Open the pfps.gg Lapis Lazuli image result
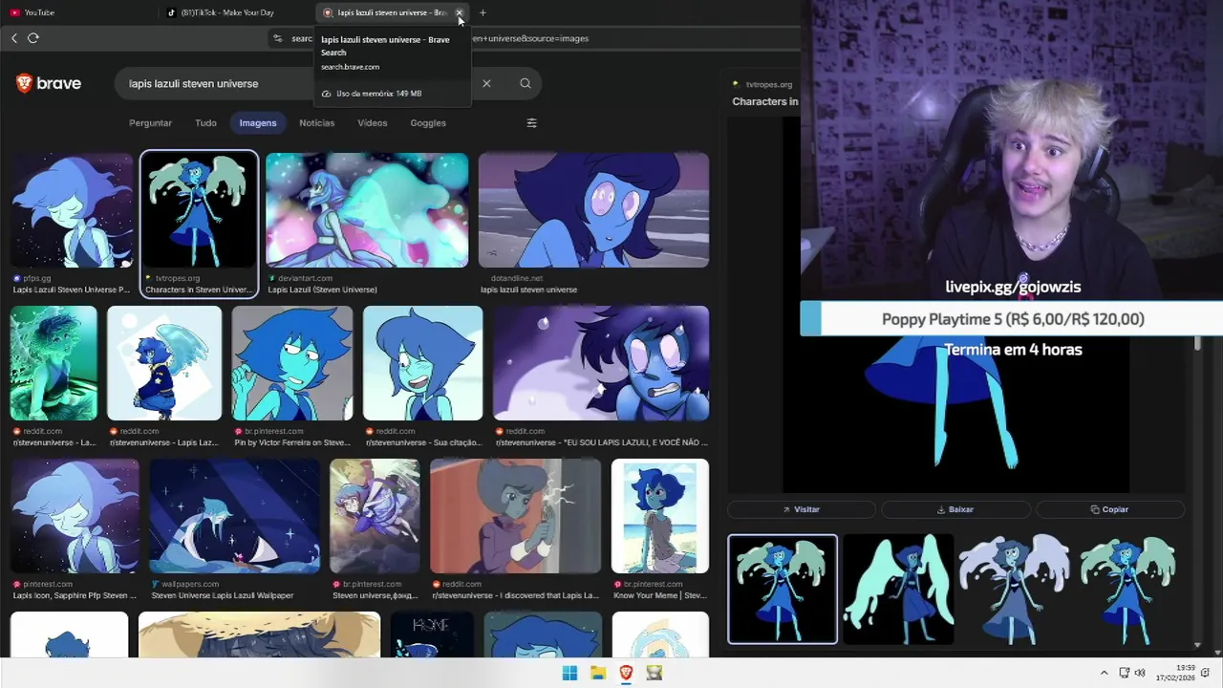Viewport: 1223px width, 688px height. point(73,210)
